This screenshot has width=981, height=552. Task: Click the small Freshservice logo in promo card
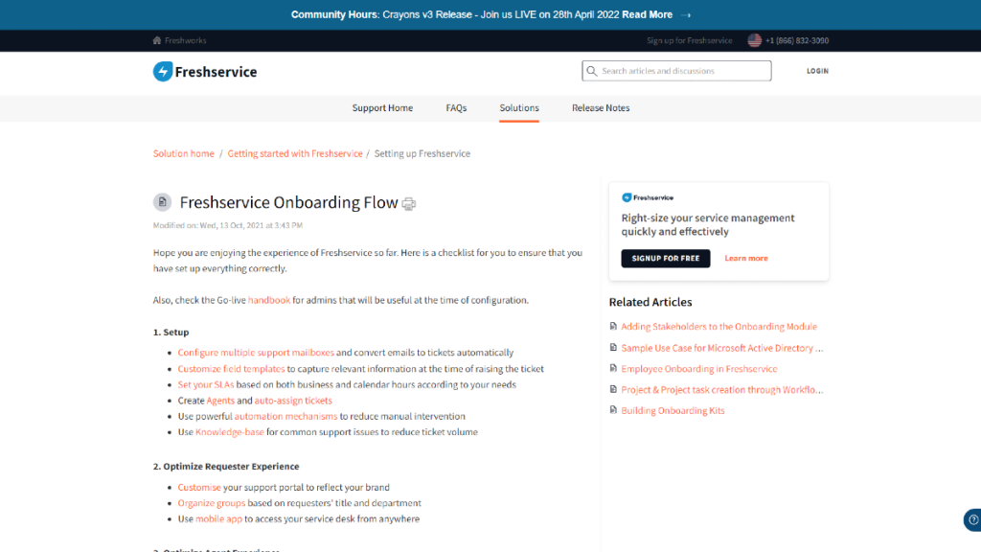(x=648, y=197)
